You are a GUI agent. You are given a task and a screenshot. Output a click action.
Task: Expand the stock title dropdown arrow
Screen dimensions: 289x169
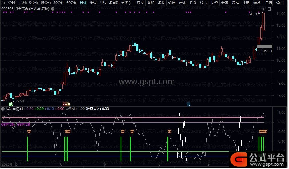(53, 9)
